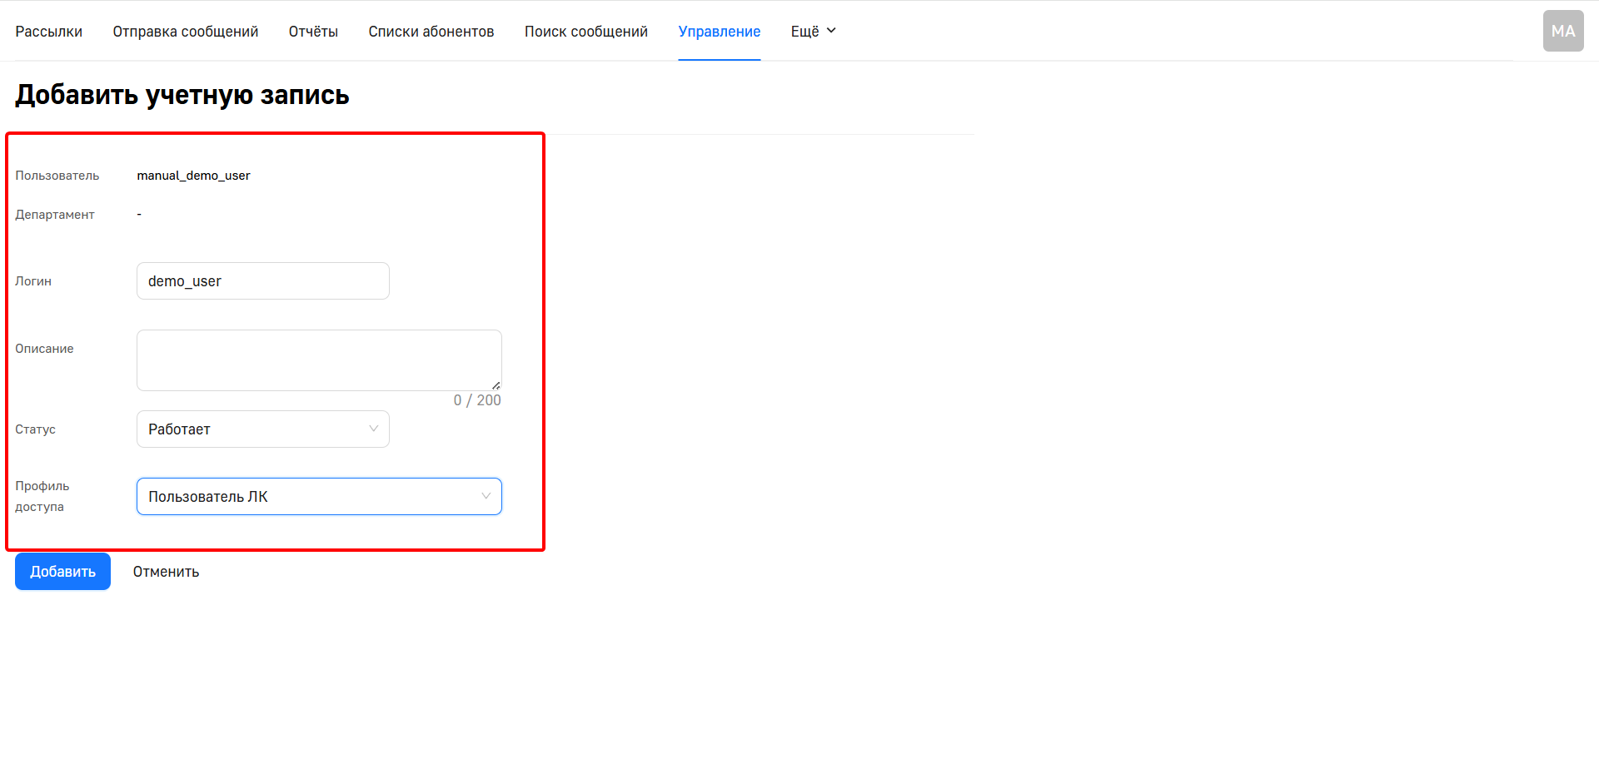Click the Профиль доступа field label
Screen dimensions: 1599x759
pyautogui.click(x=42, y=496)
